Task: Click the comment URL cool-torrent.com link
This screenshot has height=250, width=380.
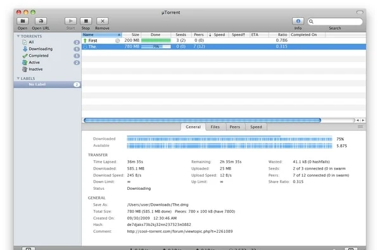Action: (x=180, y=232)
